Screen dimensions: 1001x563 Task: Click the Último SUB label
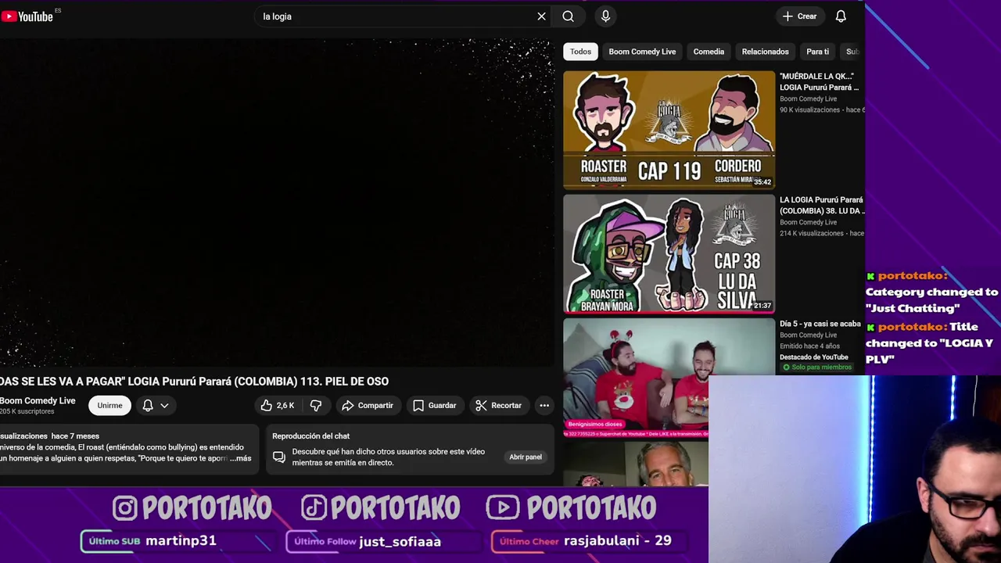point(114,541)
